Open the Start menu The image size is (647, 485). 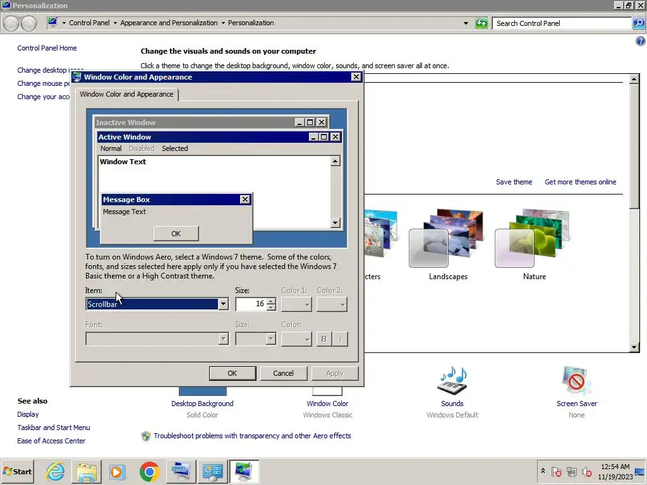pos(18,471)
